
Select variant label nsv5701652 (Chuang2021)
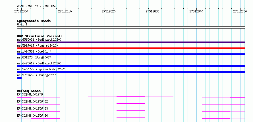(37, 75)
